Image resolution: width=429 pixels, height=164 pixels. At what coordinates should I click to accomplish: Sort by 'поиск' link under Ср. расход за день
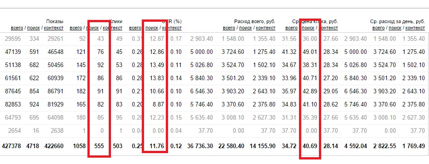click(395, 28)
